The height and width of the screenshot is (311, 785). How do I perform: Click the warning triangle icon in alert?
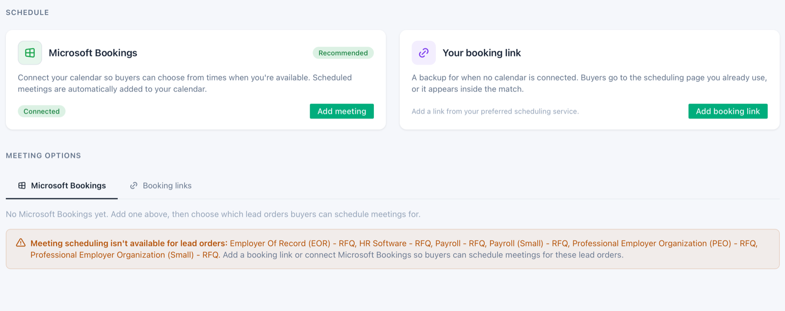click(x=21, y=243)
